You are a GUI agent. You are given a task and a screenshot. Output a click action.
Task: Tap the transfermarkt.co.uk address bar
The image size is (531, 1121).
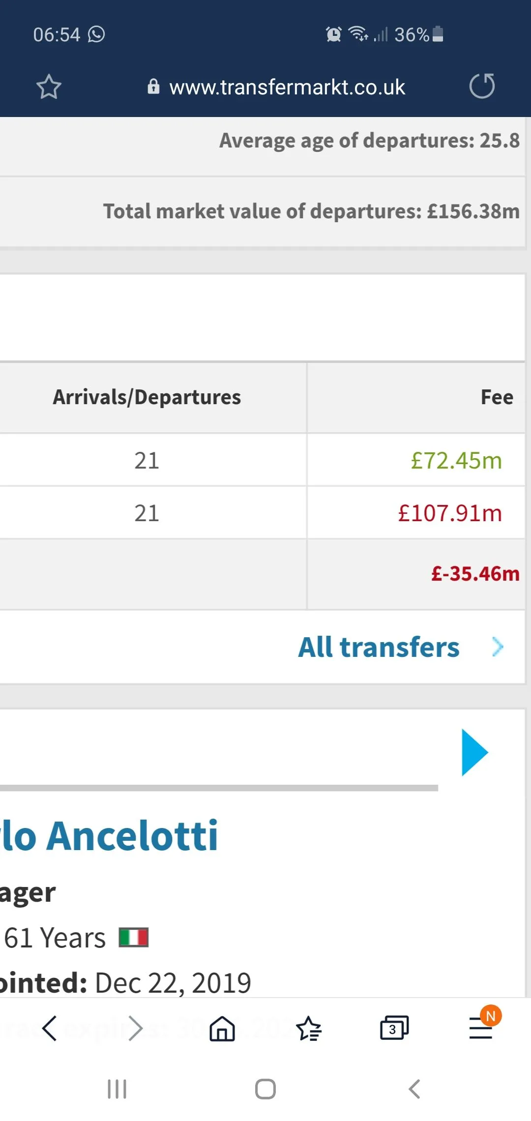coord(287,87)
